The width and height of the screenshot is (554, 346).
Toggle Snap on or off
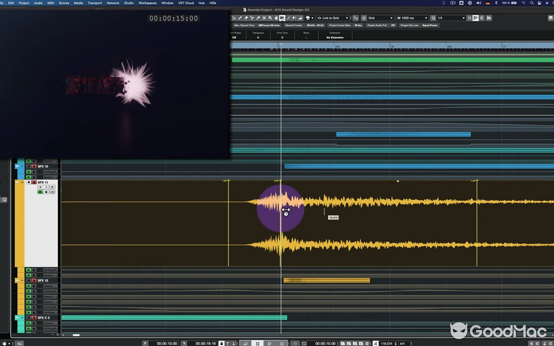[x=365, y=18]
